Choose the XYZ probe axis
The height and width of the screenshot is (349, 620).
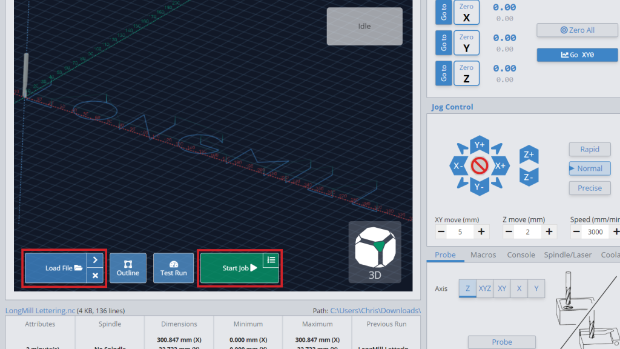pyautogui.click(x=484, y=288)
